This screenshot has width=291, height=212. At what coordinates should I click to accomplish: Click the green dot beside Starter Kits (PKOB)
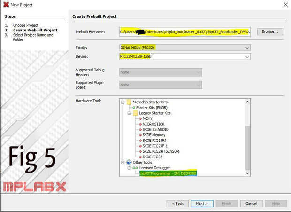134,108
